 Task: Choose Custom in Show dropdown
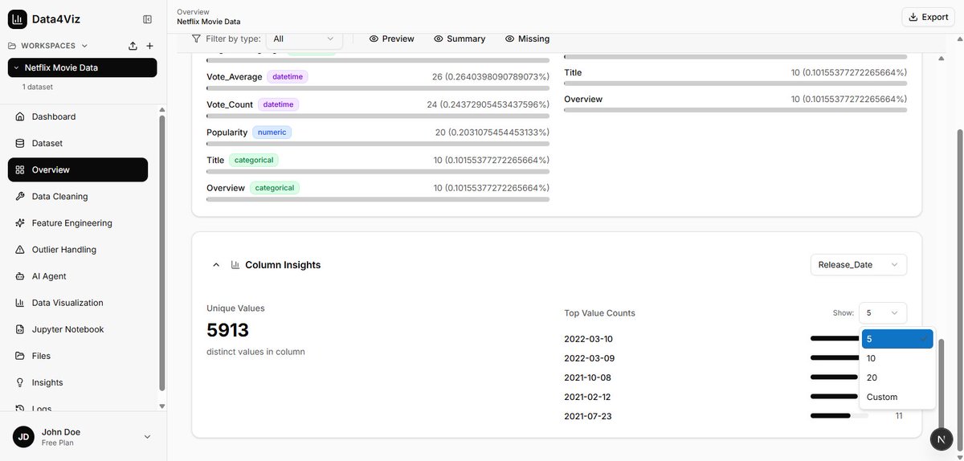tap(897, 397)
